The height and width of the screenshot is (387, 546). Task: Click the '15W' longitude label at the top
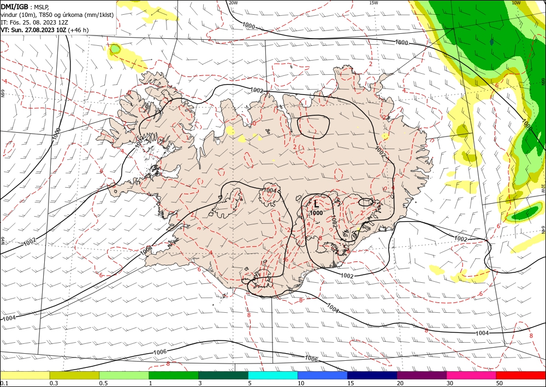click(373, 3)
